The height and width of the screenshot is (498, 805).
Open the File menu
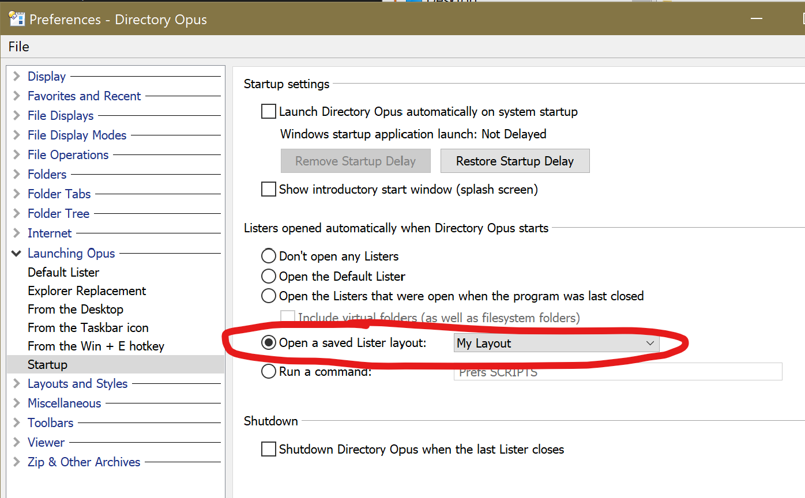[19, 47]
